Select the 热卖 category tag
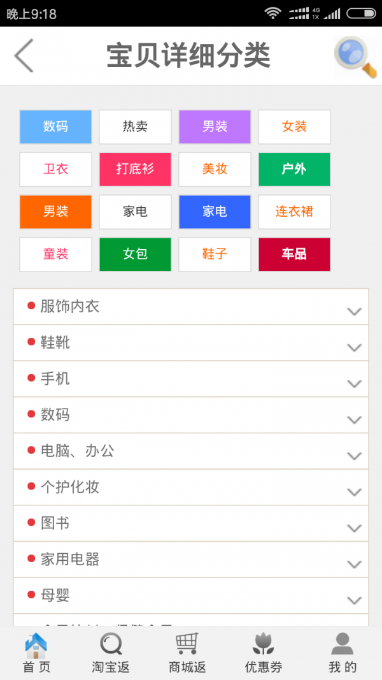Image resolution: width=382 pixels, height=680 pixels. click(135, 127)
